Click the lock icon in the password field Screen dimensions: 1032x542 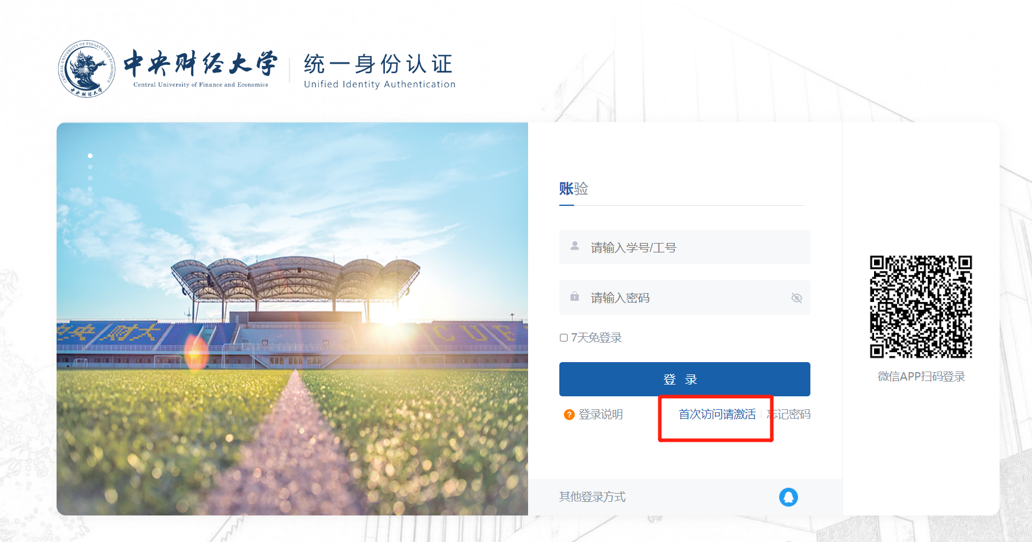click(x=574, y=298)
